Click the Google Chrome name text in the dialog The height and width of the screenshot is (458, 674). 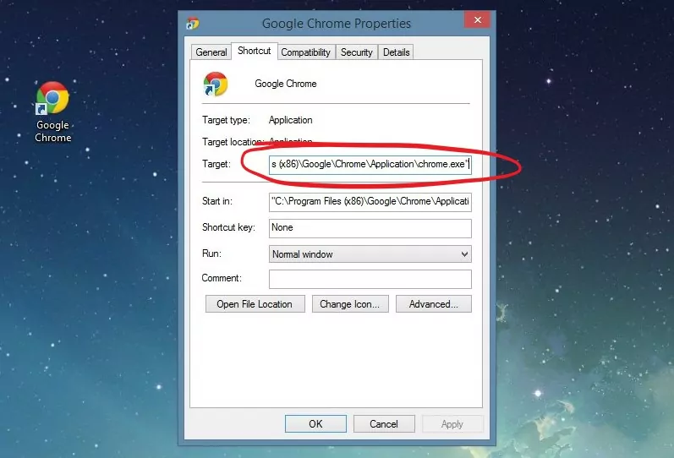coord(286,84)
